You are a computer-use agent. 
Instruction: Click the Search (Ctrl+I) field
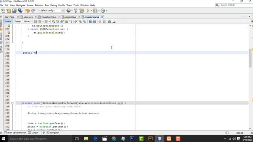coord(234,5)
